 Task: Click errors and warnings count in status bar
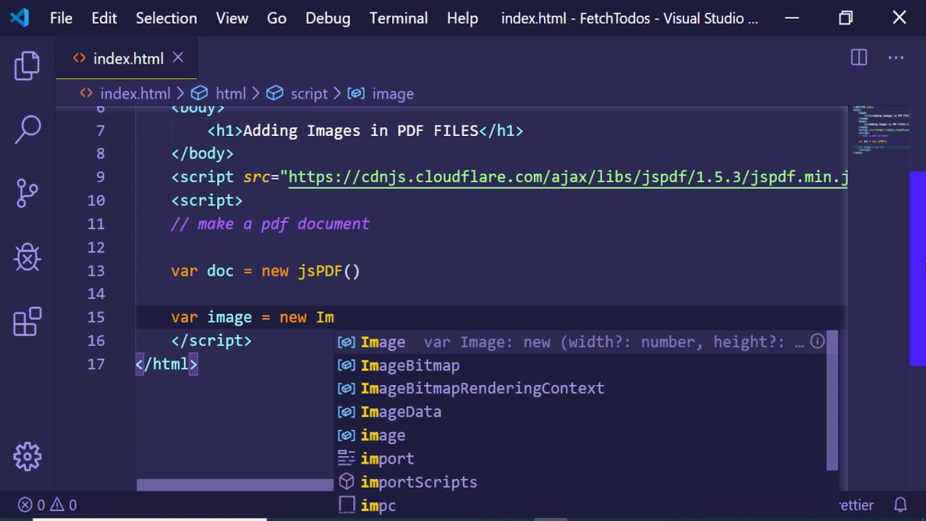(48, 505)
